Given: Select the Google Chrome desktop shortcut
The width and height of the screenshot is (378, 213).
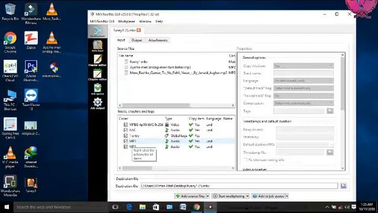Looking at the screenshot, I should click(10, 42).
